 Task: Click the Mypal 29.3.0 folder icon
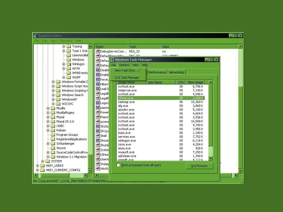pyautogui.click(x=53, y=121)
